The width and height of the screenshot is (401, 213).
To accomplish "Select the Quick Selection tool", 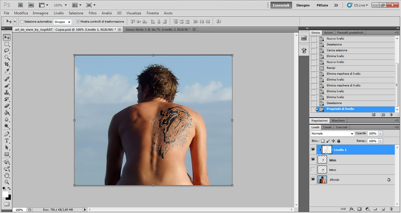I will (7, 57).
